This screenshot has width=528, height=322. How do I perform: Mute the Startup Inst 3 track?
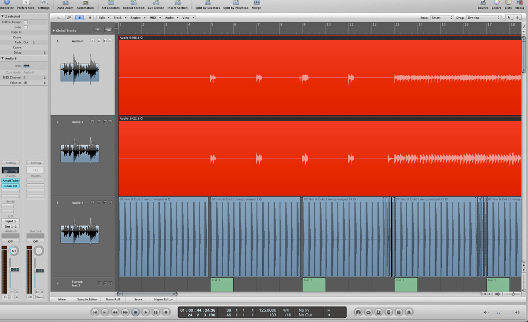point(105,283)
